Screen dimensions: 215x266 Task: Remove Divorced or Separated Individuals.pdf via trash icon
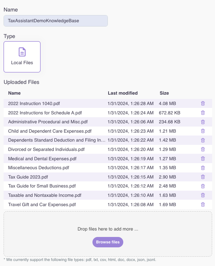203,149
